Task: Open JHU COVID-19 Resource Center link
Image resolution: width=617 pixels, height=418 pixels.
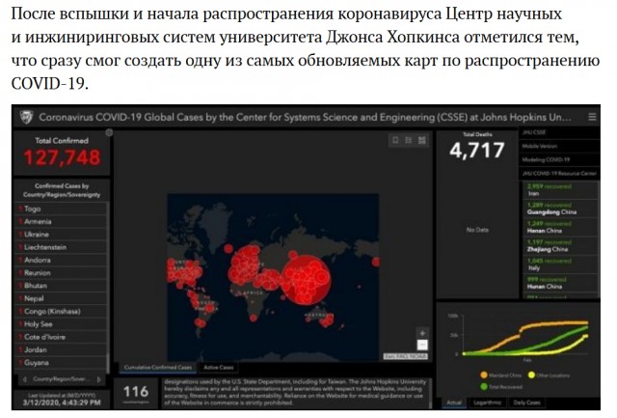Action: click(x=559, y=173)
